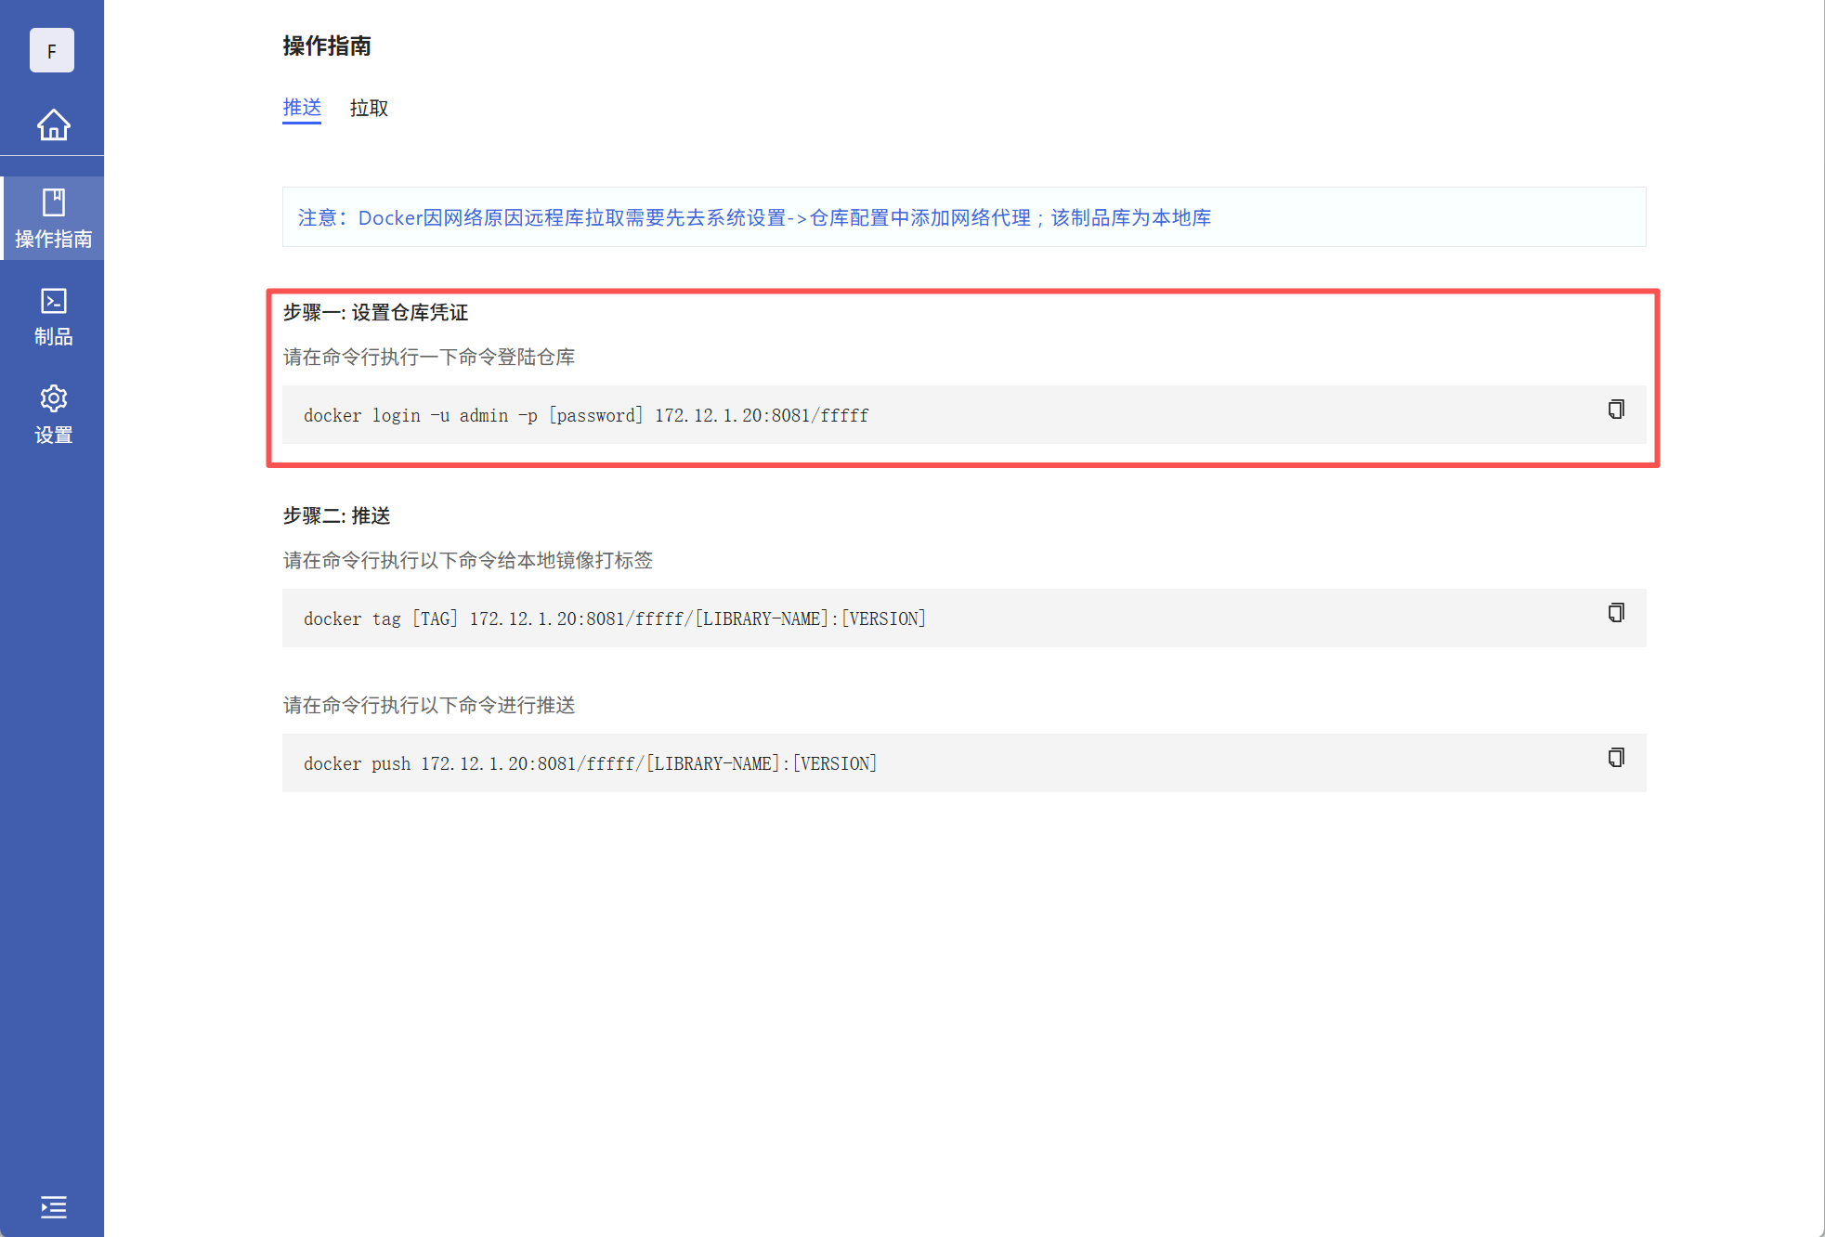Click the 设置 label in sidebar
Screen dimensions: 1825x1237
tap(53, 435)
